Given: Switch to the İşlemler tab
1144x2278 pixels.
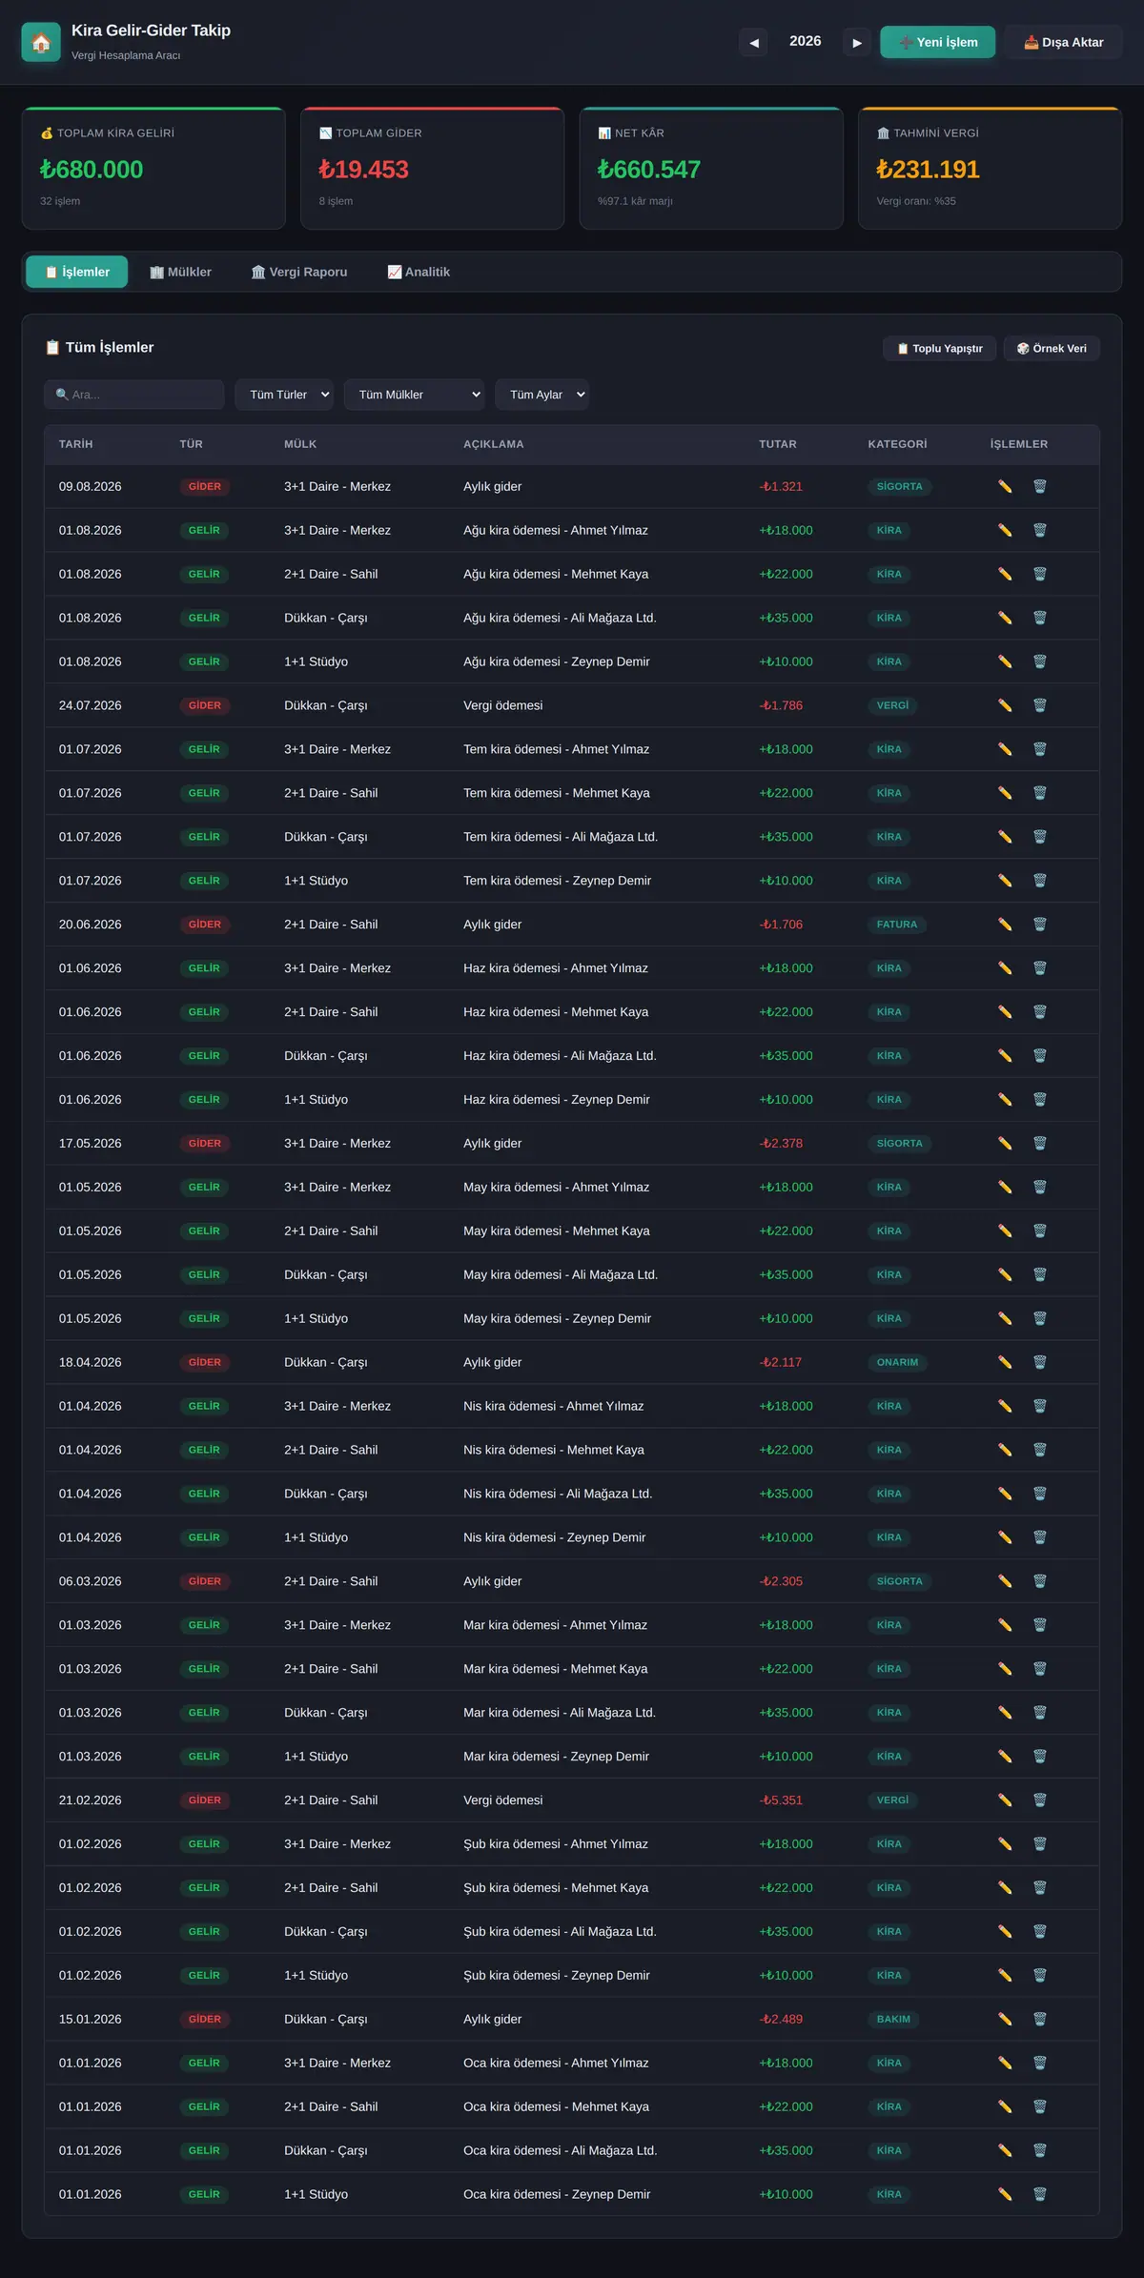Looking at the screenshot, I should 77,273.
